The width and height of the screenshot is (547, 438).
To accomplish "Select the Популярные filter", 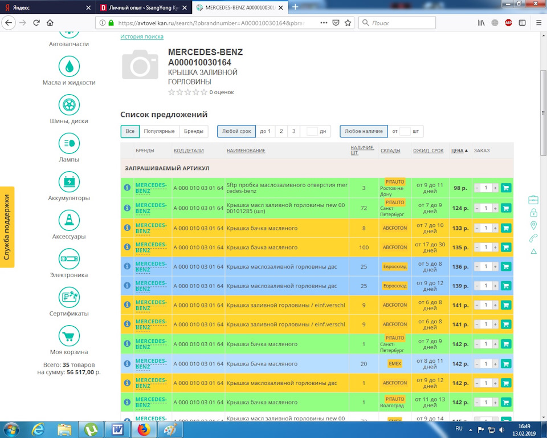I will 159,131.
